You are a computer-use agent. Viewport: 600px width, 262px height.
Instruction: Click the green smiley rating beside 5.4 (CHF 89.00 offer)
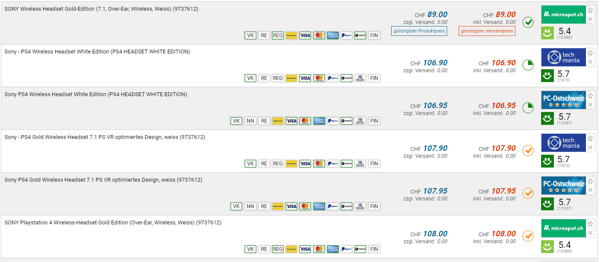click(547, 33)
